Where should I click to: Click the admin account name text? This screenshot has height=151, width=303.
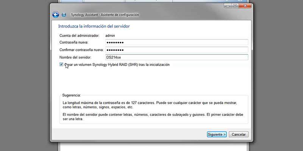pyautogui.click(x=110, y=35)
